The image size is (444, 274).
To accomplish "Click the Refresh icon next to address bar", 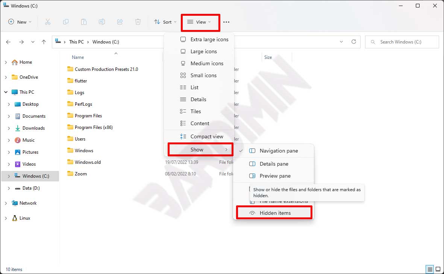I will click(x=353, y=42).
